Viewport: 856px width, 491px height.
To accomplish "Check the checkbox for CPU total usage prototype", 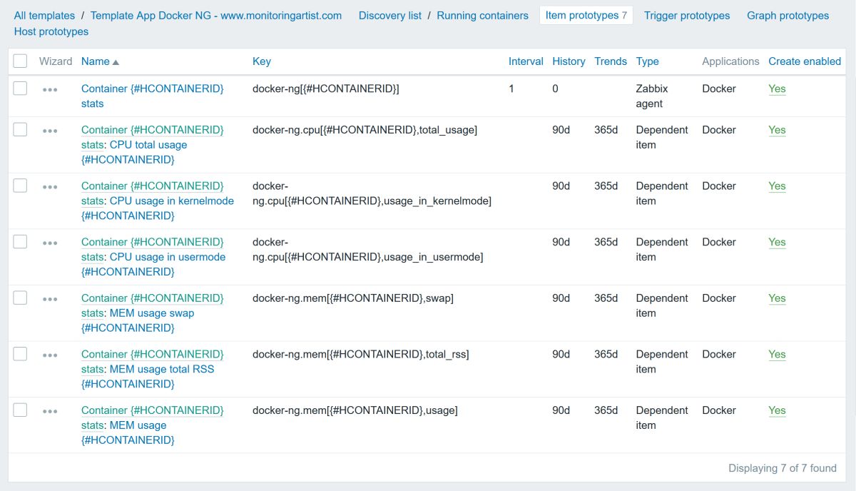I will [19, 129].
